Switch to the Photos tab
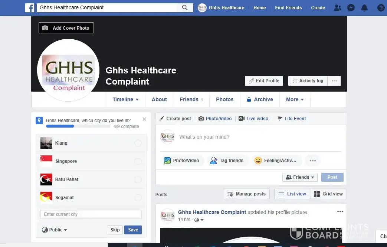387x247 pixels. tap(224, 99)
